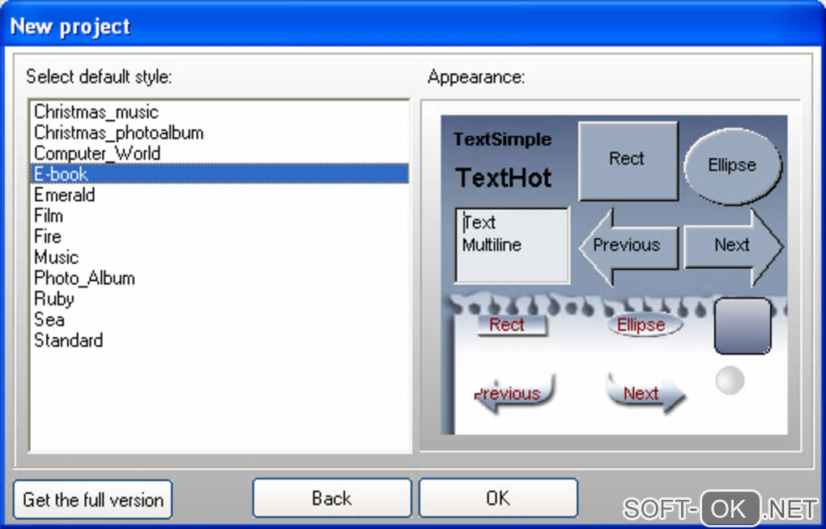Click the gray Next arrow in preview
The height and width of the screenshot is (529, 826).
click(734, 246)
